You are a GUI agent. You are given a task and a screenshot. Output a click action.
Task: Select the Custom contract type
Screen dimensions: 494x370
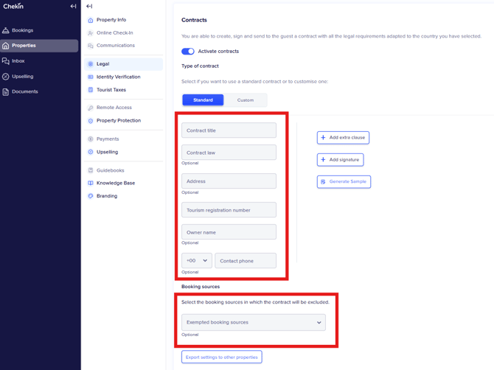[246, 100]
